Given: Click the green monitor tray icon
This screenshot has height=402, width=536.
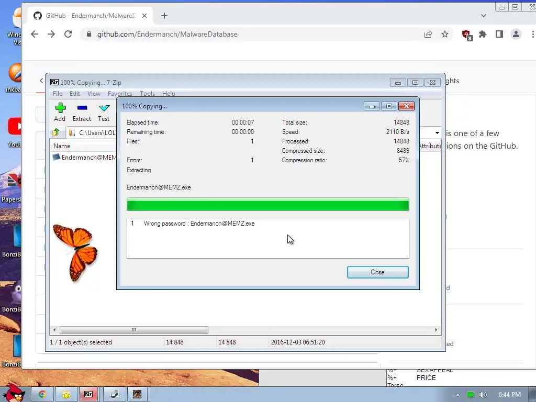Looking at the screenshot, I should point(471,395).
